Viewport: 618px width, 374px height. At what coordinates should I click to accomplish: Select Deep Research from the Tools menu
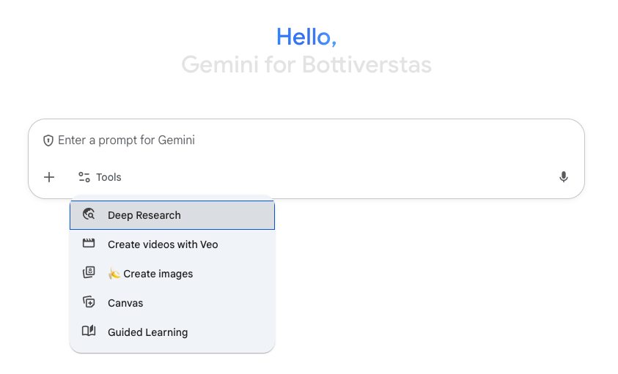pyautogui.click(x=144, y=215)
